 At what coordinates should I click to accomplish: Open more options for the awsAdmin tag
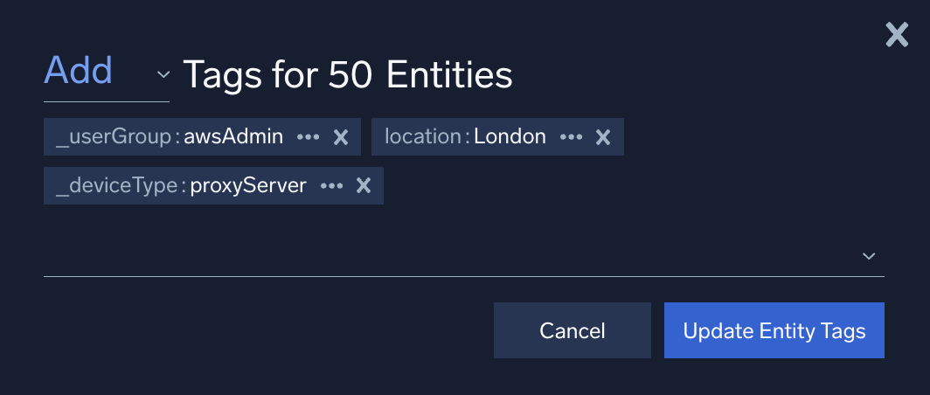point(309,137)
